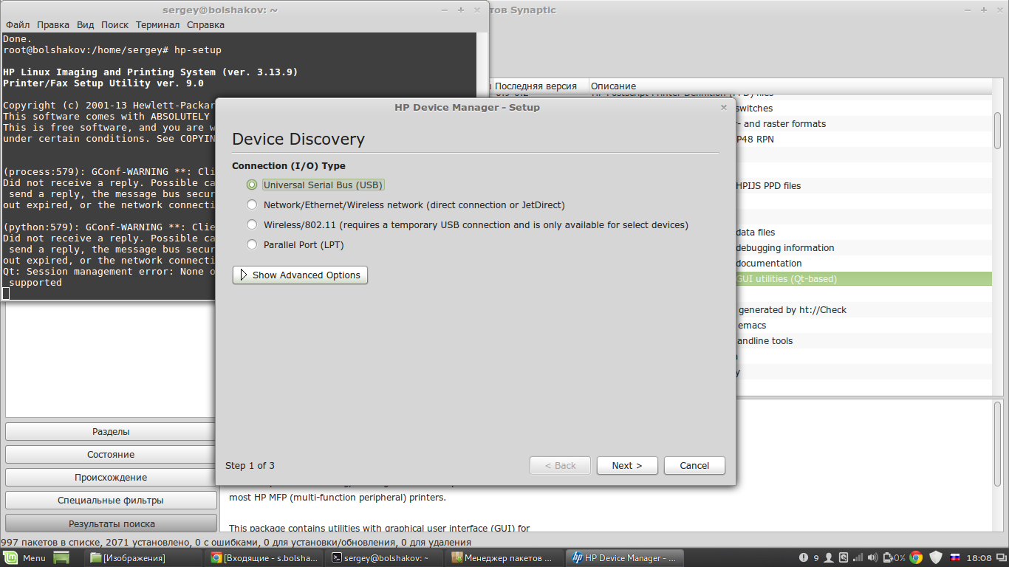Click Chrome icon in system tray

coord(916,558)
